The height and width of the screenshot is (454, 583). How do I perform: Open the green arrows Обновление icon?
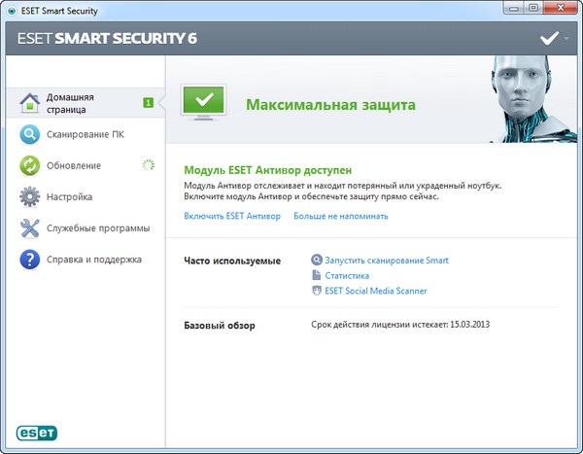(30, 165)
